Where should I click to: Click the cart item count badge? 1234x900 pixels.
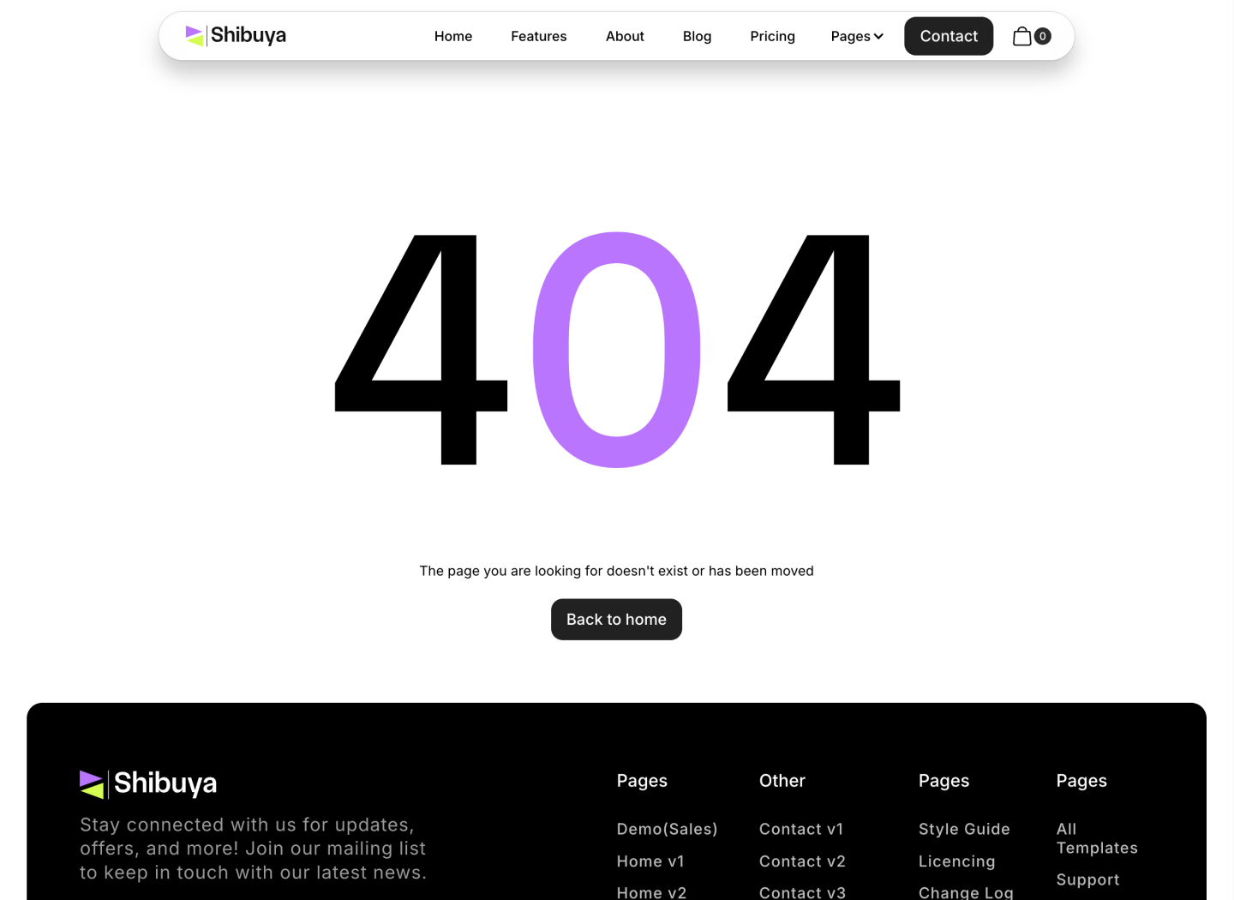tap(1042, 36)
